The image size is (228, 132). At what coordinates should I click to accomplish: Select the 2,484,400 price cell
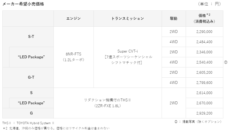tap(204, 42)
